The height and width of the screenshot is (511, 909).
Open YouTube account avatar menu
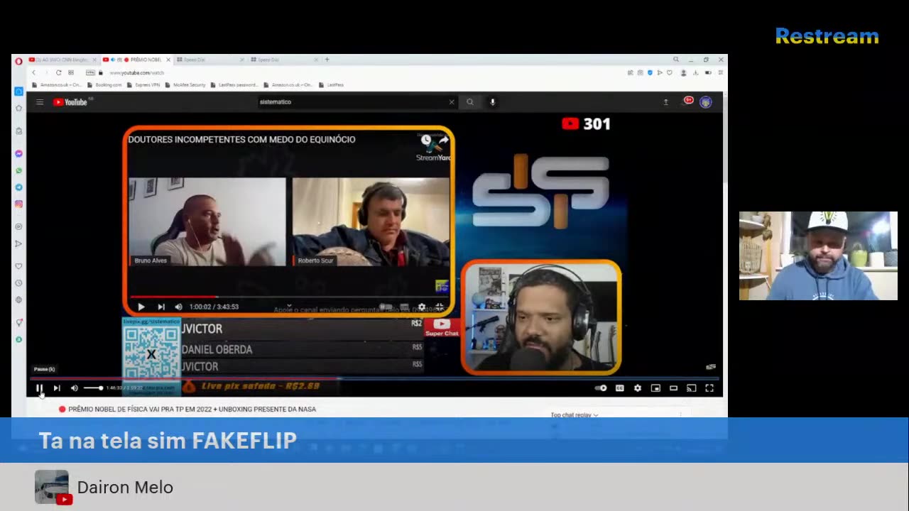pyautogui.click(x=706, y=102)
